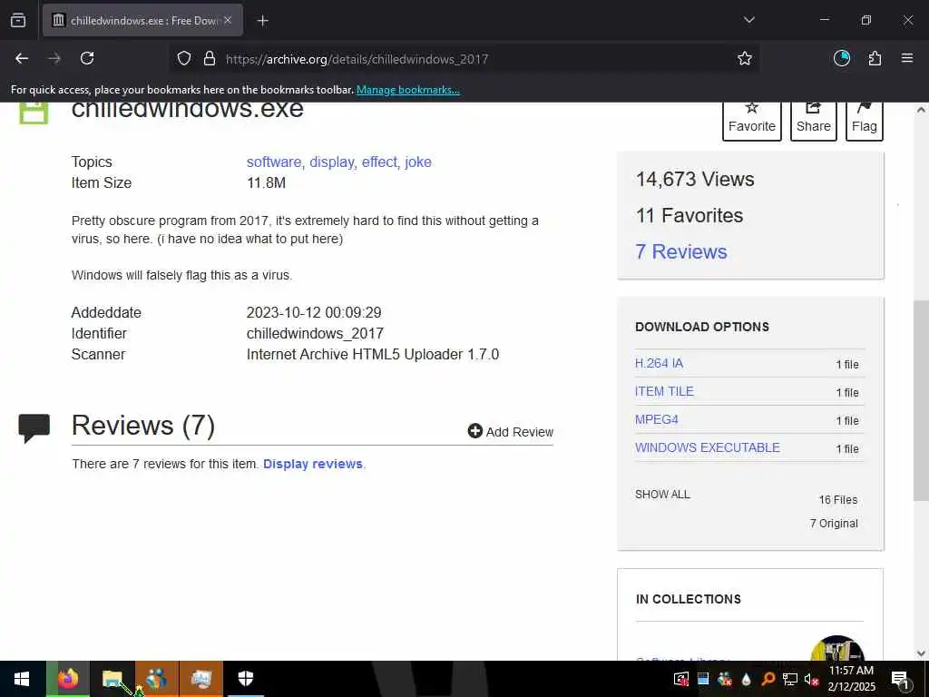Open the Firefox hamburger application menu

(907, 58)
